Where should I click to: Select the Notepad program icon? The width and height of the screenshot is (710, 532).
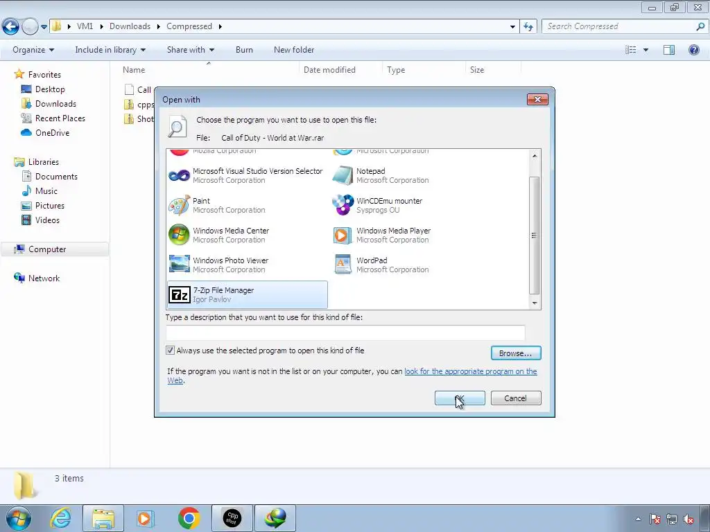coord(343,175)
